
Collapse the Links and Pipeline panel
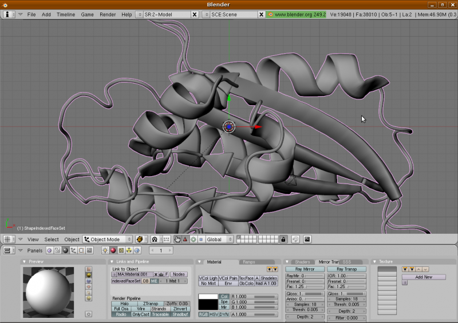[x=112, y=262]
